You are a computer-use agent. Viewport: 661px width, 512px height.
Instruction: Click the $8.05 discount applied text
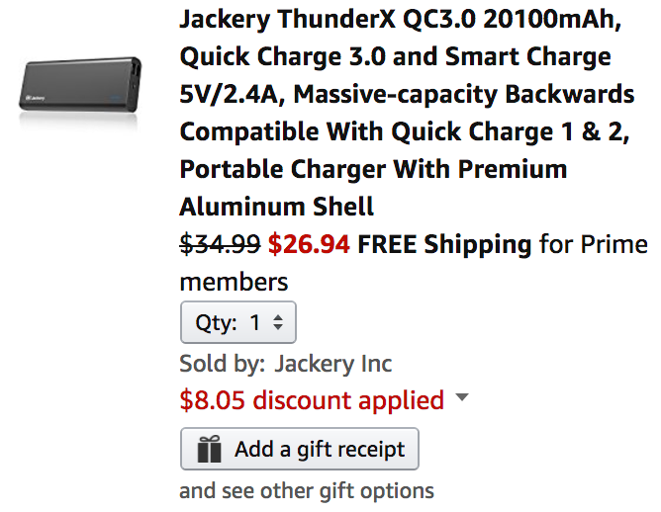click(312, 400)
